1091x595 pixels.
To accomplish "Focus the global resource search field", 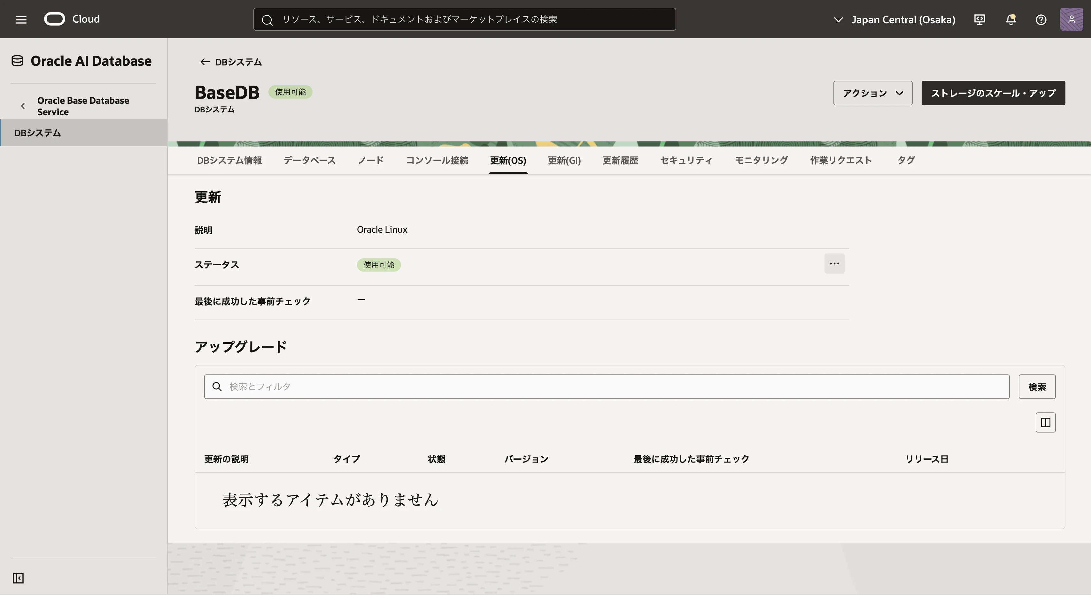I will (x=465, y=19).
